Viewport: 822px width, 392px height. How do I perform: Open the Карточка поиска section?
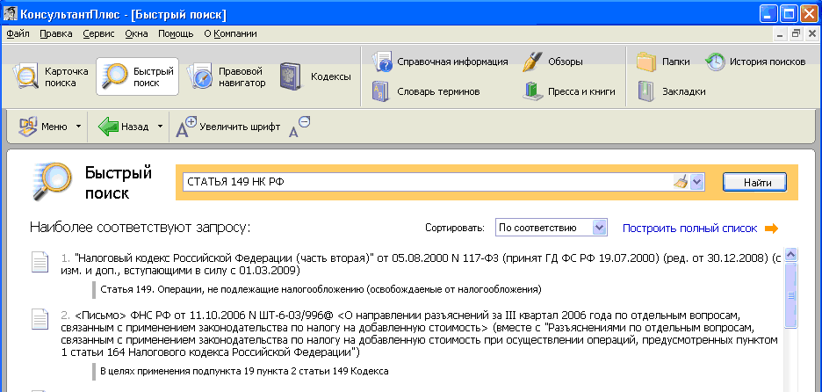tap(50, 76)
